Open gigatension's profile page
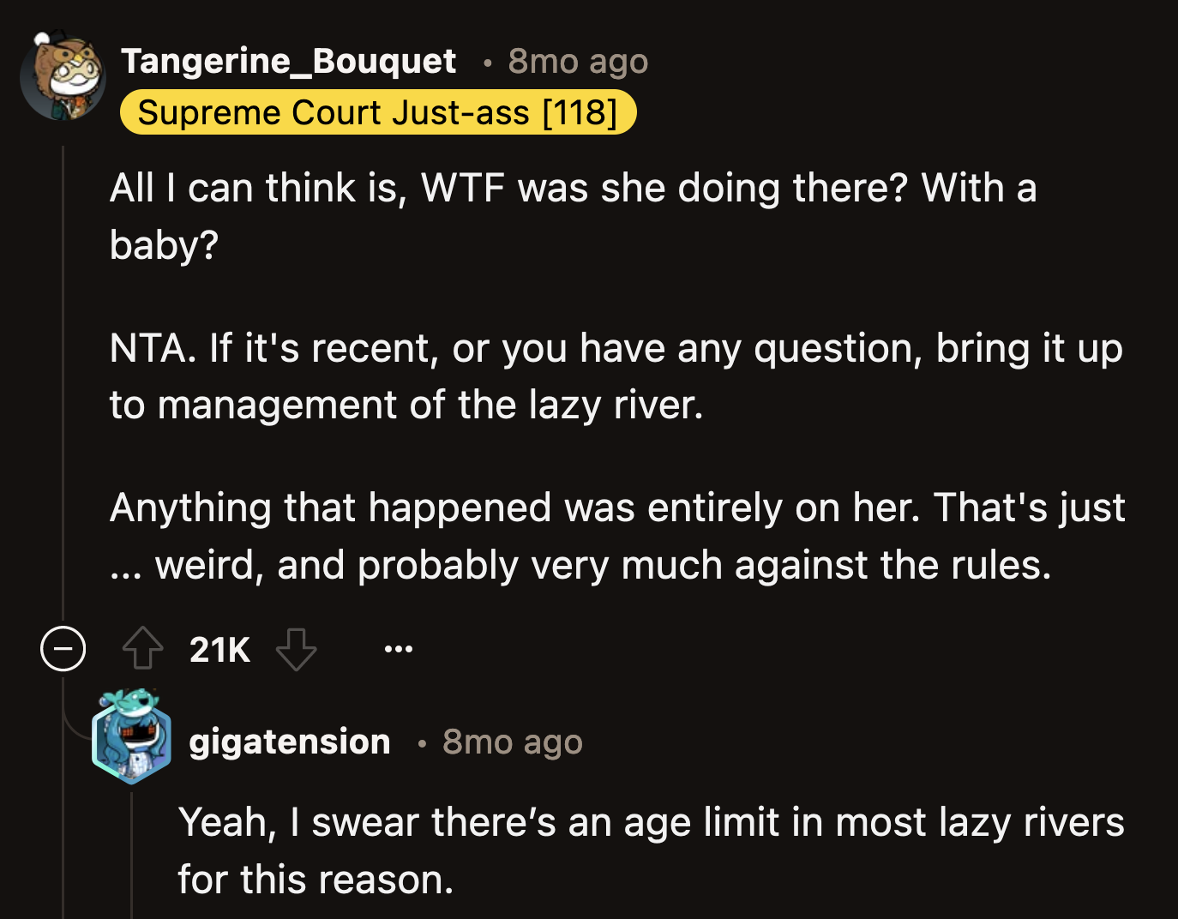 [x=289, y=741]
